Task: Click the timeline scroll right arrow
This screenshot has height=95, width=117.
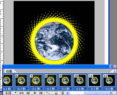Action: pos(111,93)
